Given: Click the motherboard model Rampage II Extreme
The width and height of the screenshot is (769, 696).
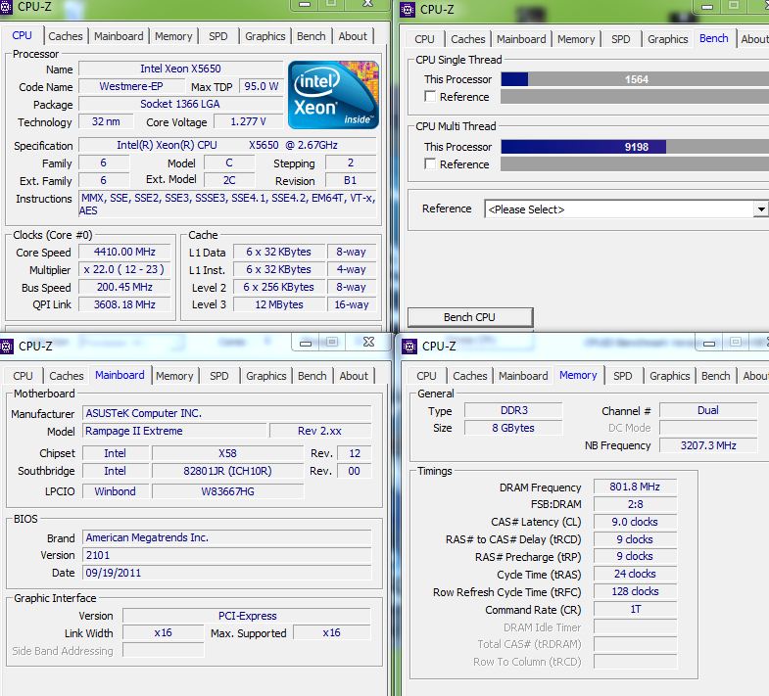Looking at the screenshot, I should tap(174, 431).
